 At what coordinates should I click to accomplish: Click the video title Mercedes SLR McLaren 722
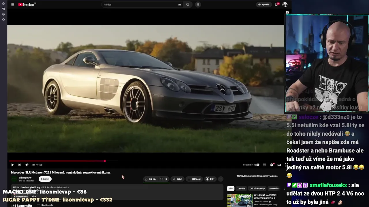tap(61, 172)
